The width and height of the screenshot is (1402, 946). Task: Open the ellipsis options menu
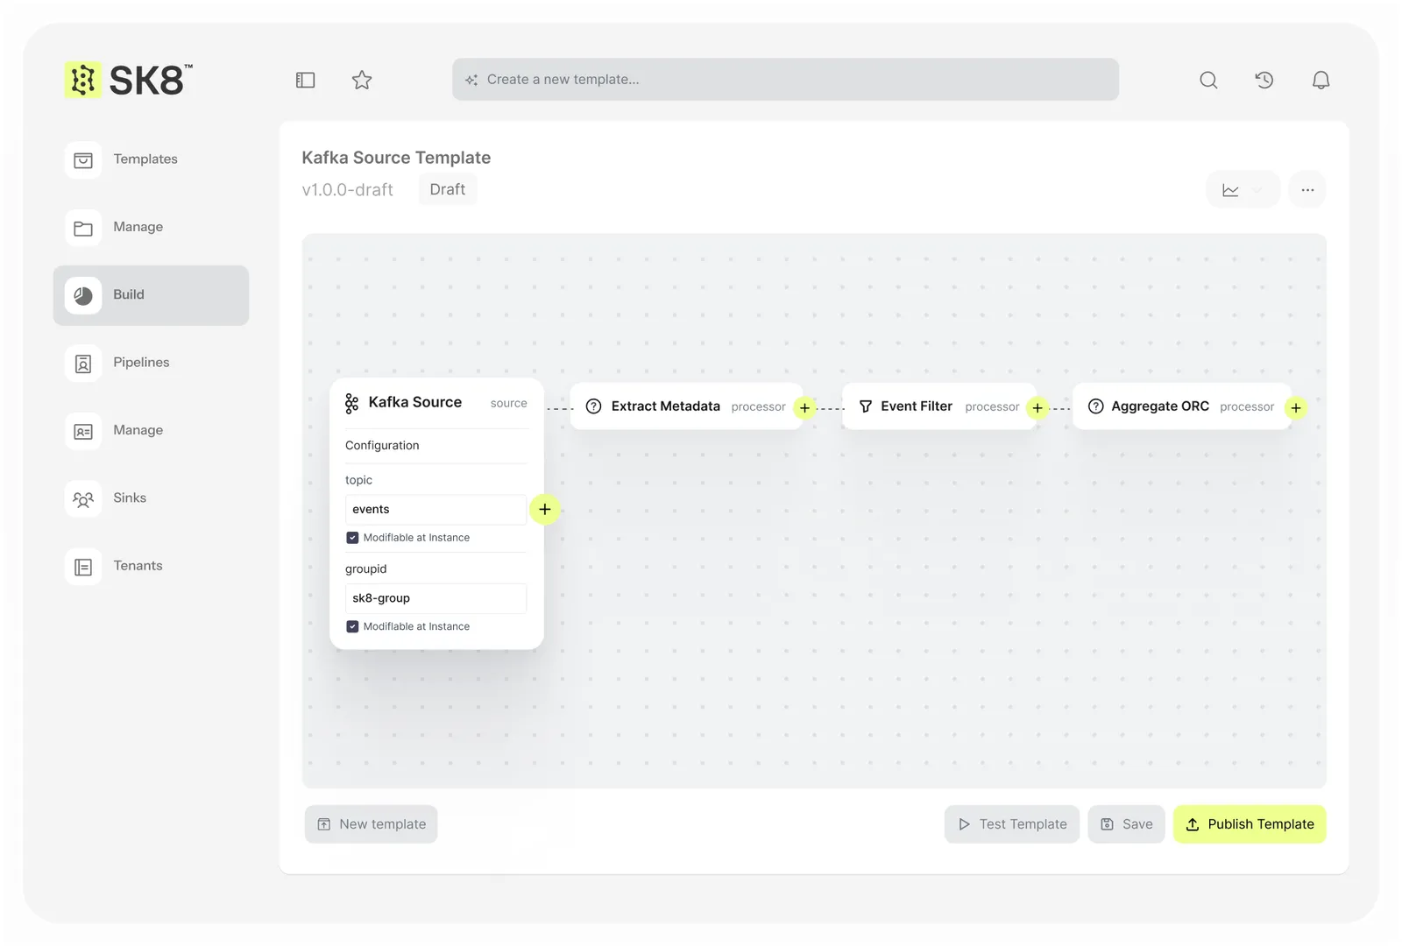[1306, 189]
